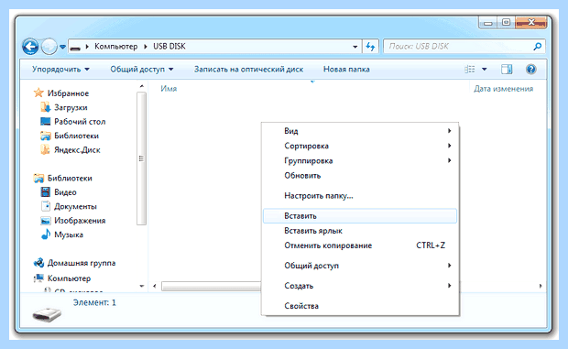Viewport: 568px width, 349px height.
Task: Expand the address bar history dropdown
Action: (x=355, y=47)
